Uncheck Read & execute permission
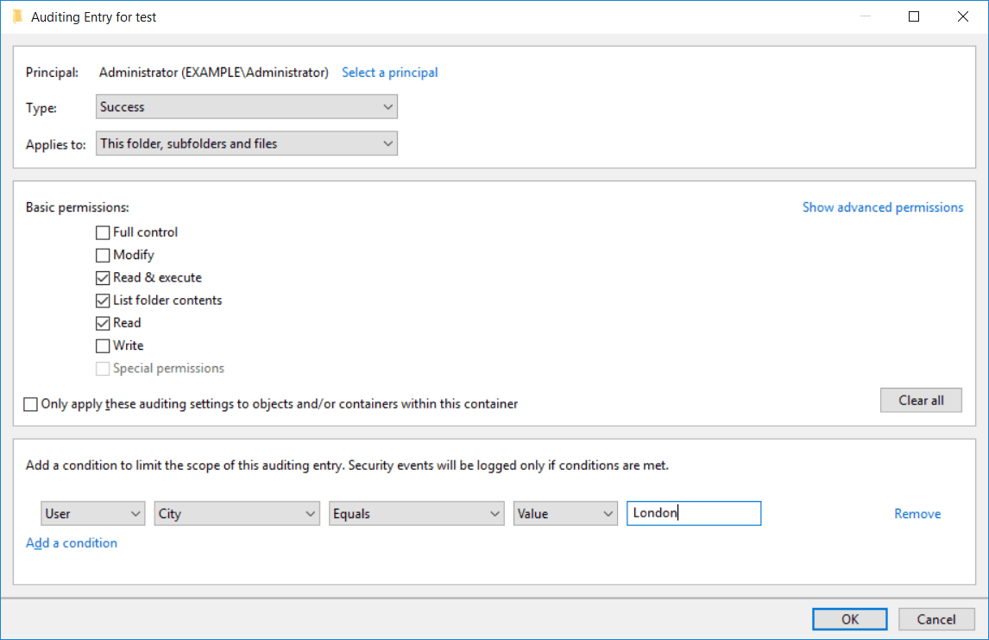Image resolution: width=989 pixels, height=640 pixels. point(103,278)
